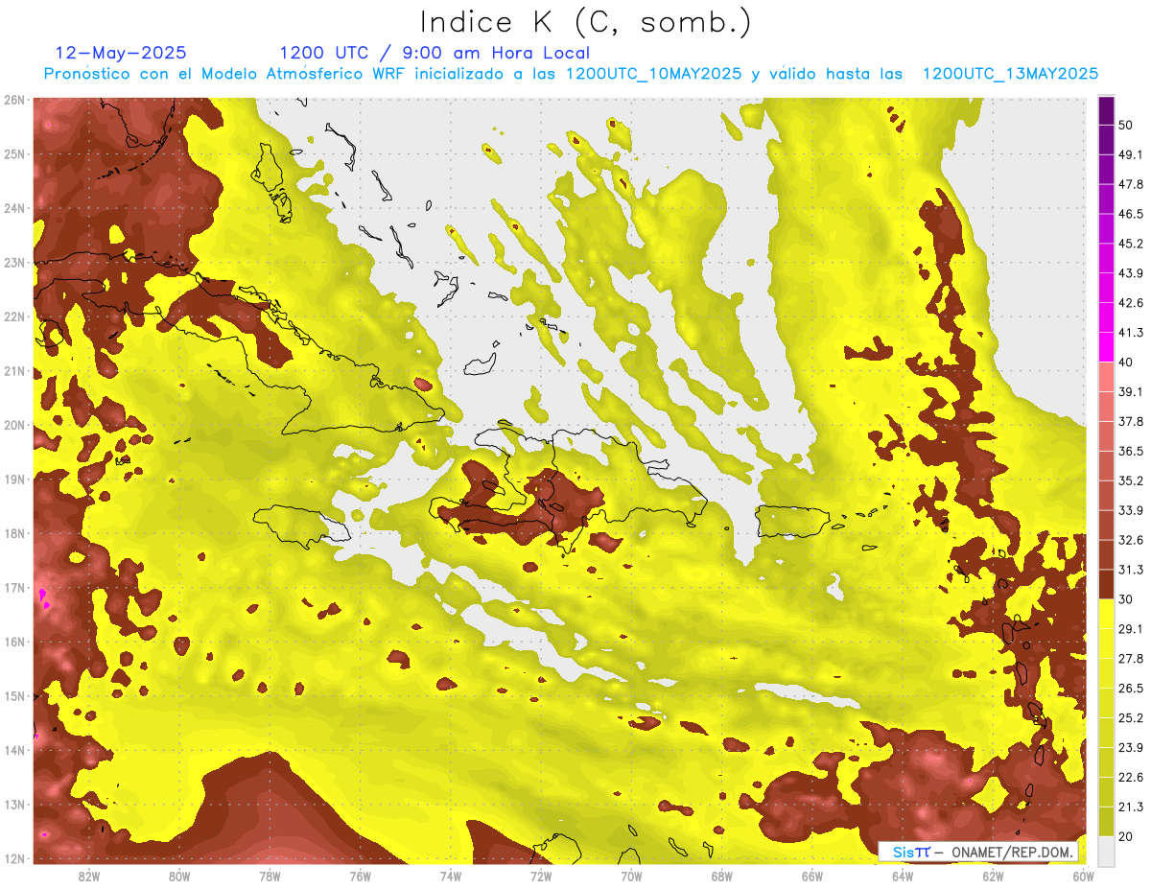Viewport: 1151px width, 889px height.
Task: Click the latitude axis label "23N"
Action: 14,262
